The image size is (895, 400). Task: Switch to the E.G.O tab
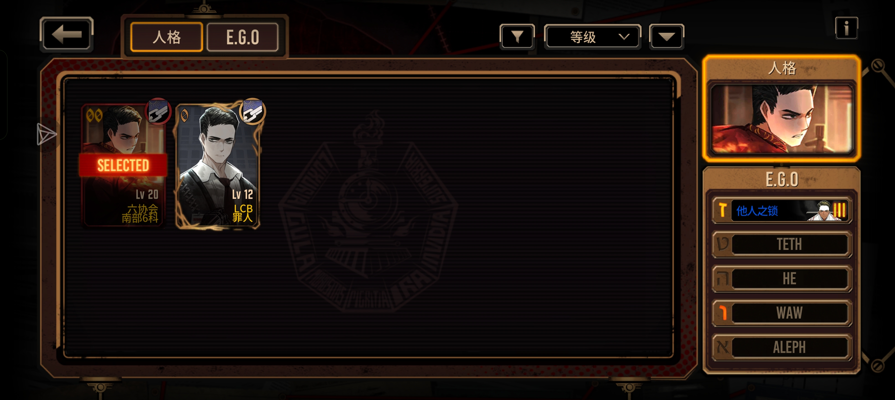242,37
